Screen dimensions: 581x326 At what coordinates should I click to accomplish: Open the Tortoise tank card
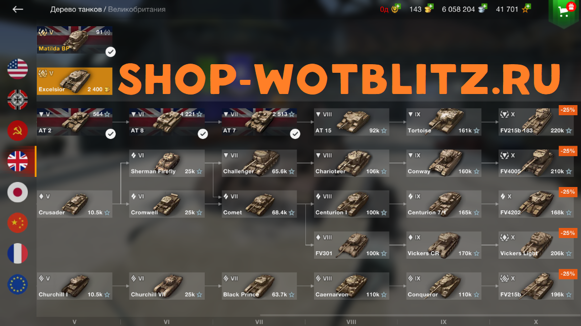[x=443, y=122]
